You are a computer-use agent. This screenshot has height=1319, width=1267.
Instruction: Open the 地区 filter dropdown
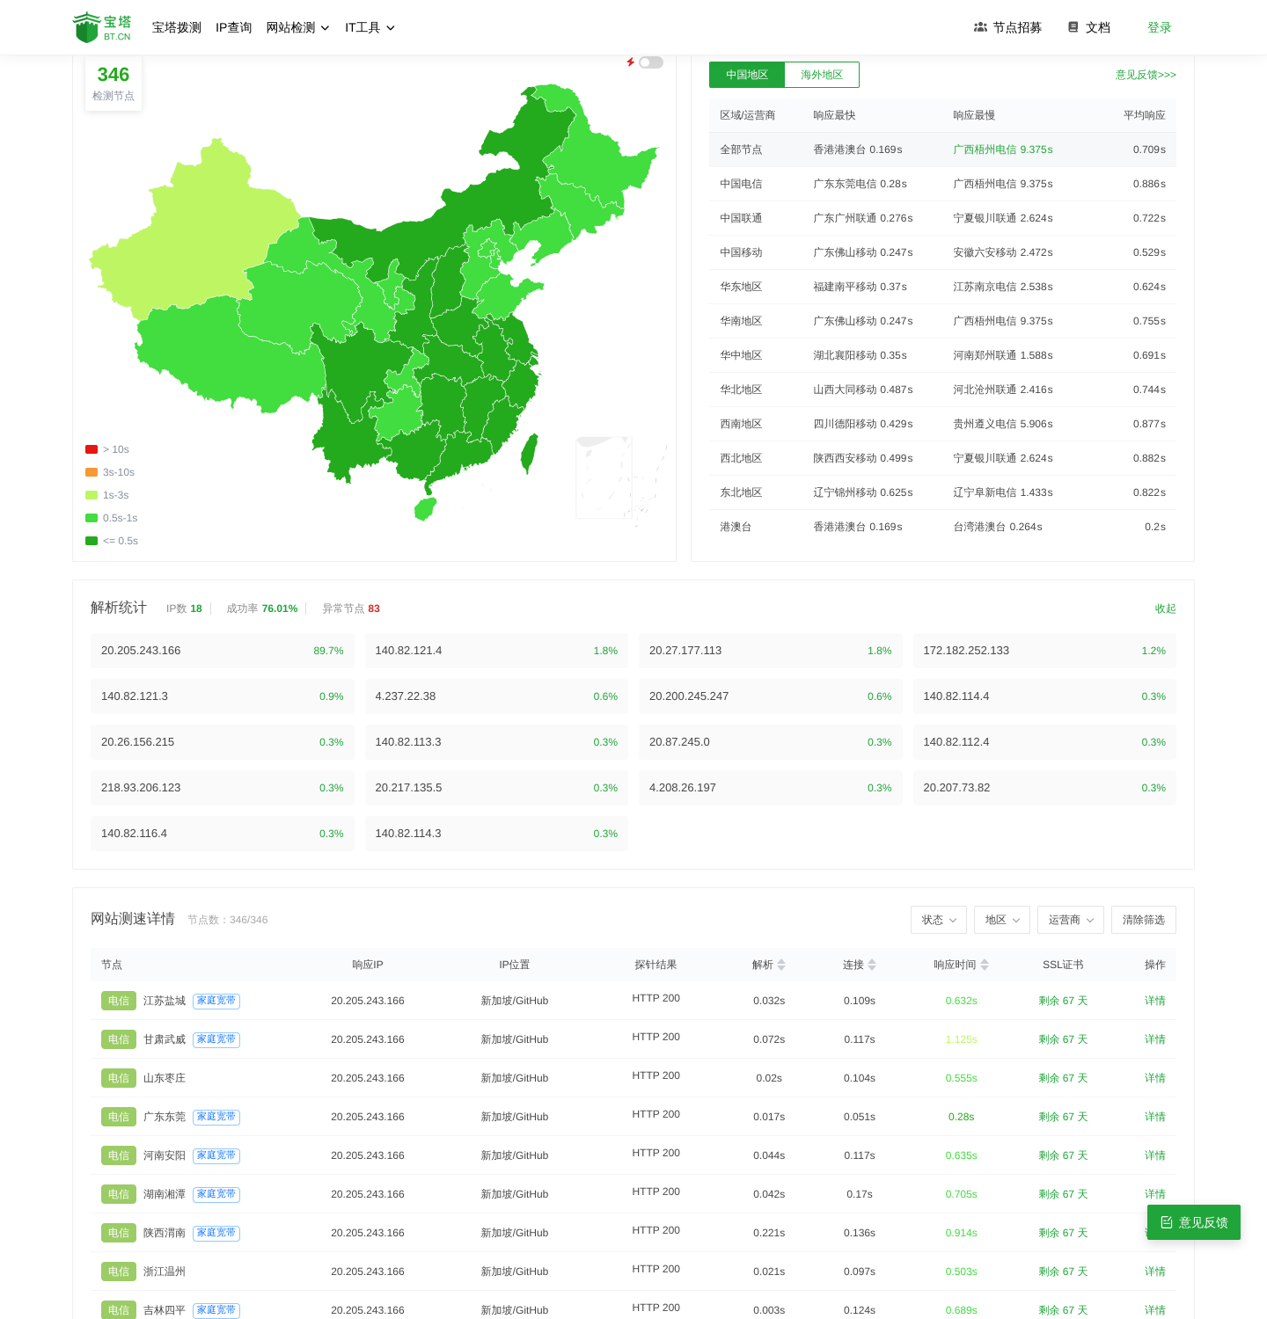pos(1002,920)
